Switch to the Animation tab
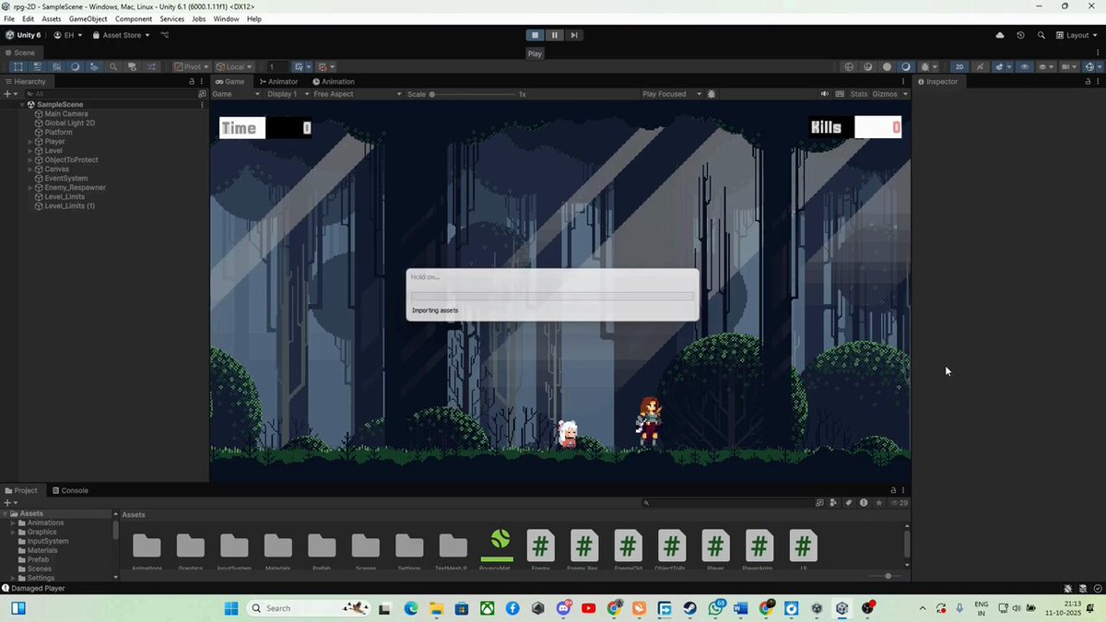 pos(333,81)
